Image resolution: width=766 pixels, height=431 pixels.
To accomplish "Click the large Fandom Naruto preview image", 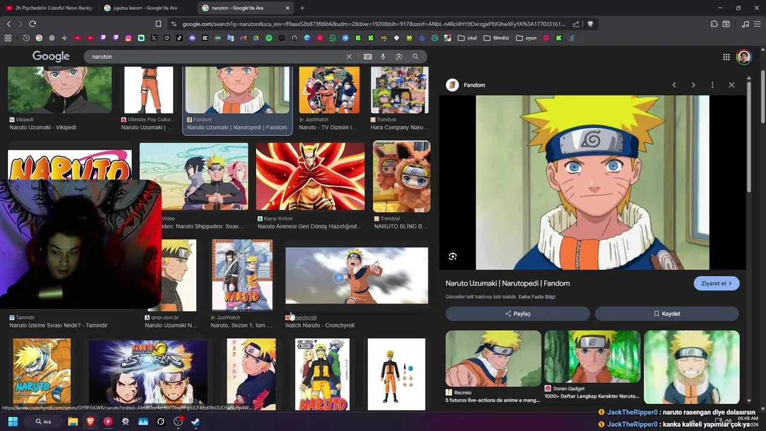I will 592,183.
